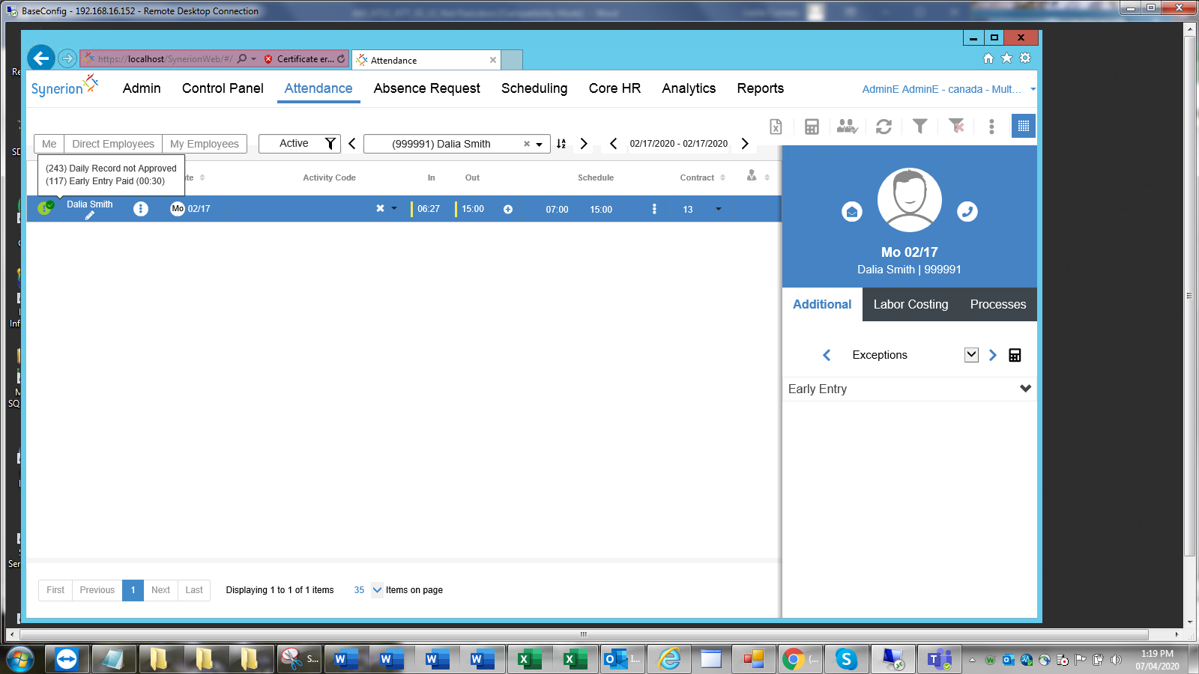Open the group employees approval icon
1199x674 pixels.
(x=848, y=127)
